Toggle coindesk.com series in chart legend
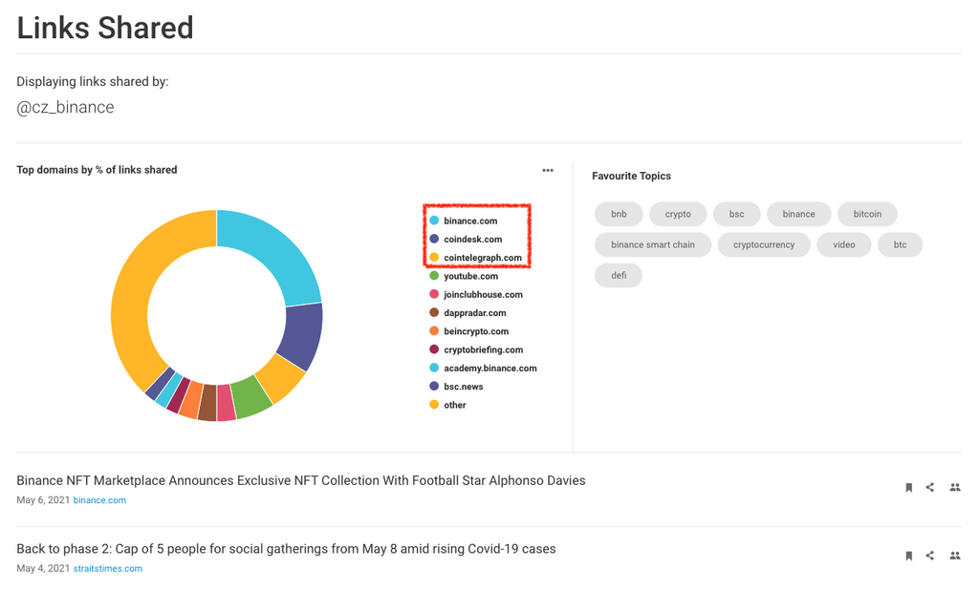 (x=472, y=240)
